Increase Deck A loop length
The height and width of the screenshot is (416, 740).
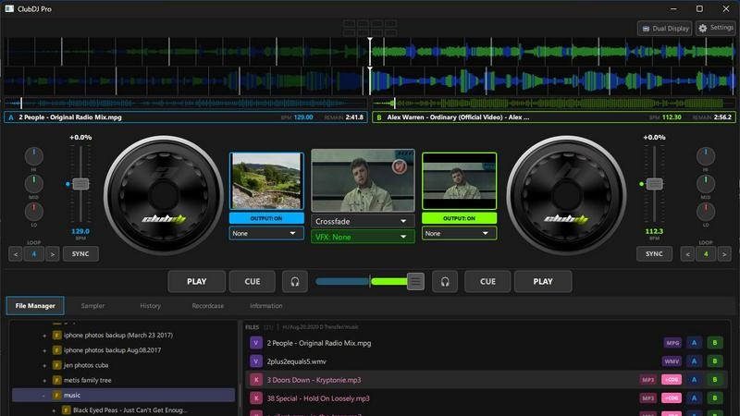tap(53, 254)
